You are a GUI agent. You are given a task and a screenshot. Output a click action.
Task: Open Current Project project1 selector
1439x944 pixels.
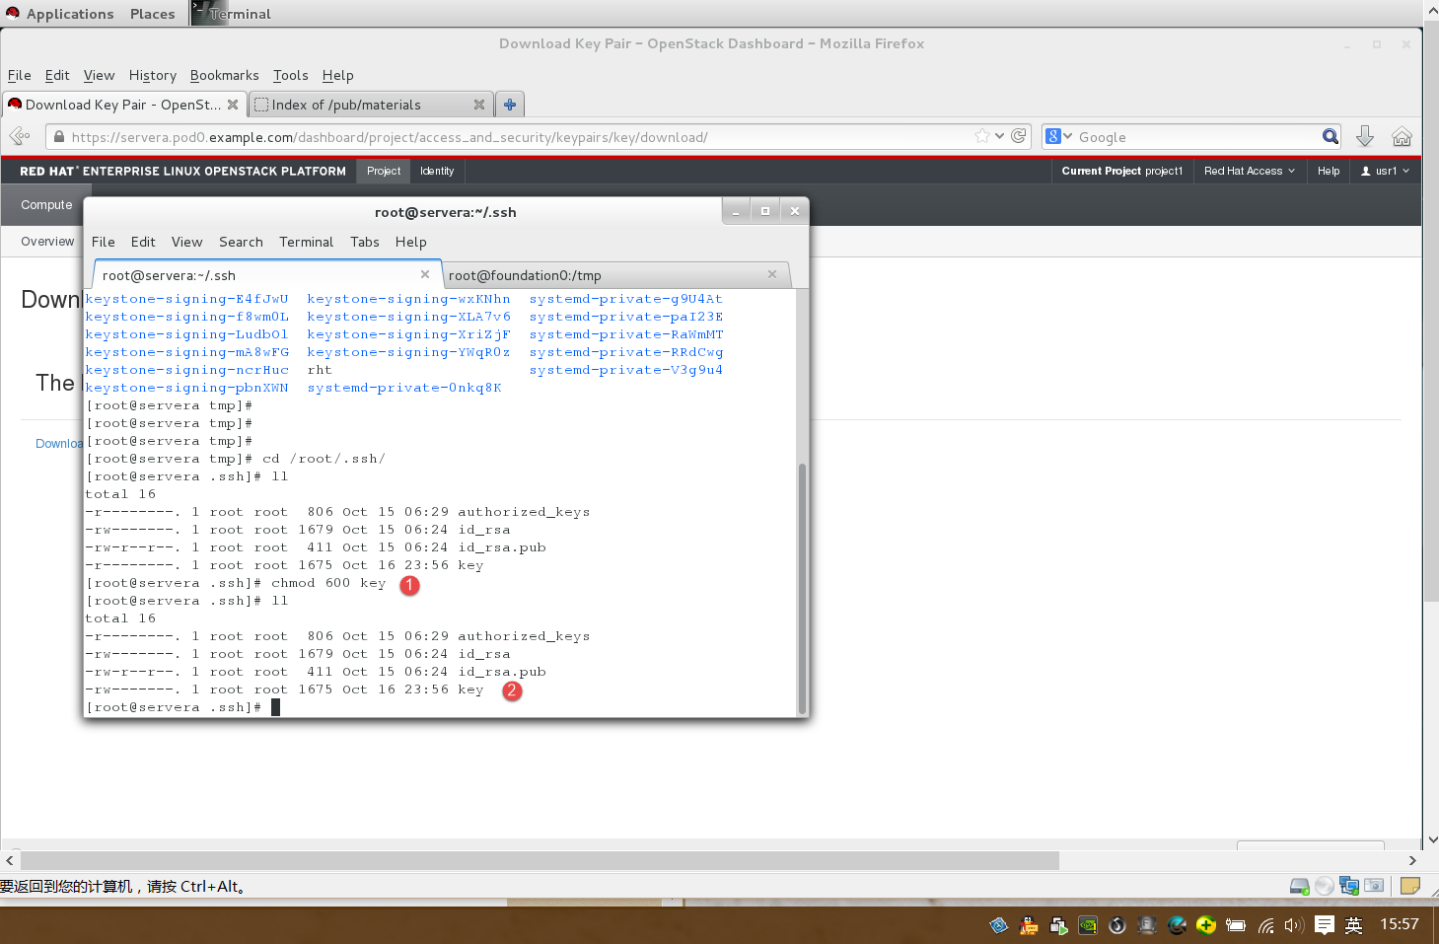coord(1122,171)
